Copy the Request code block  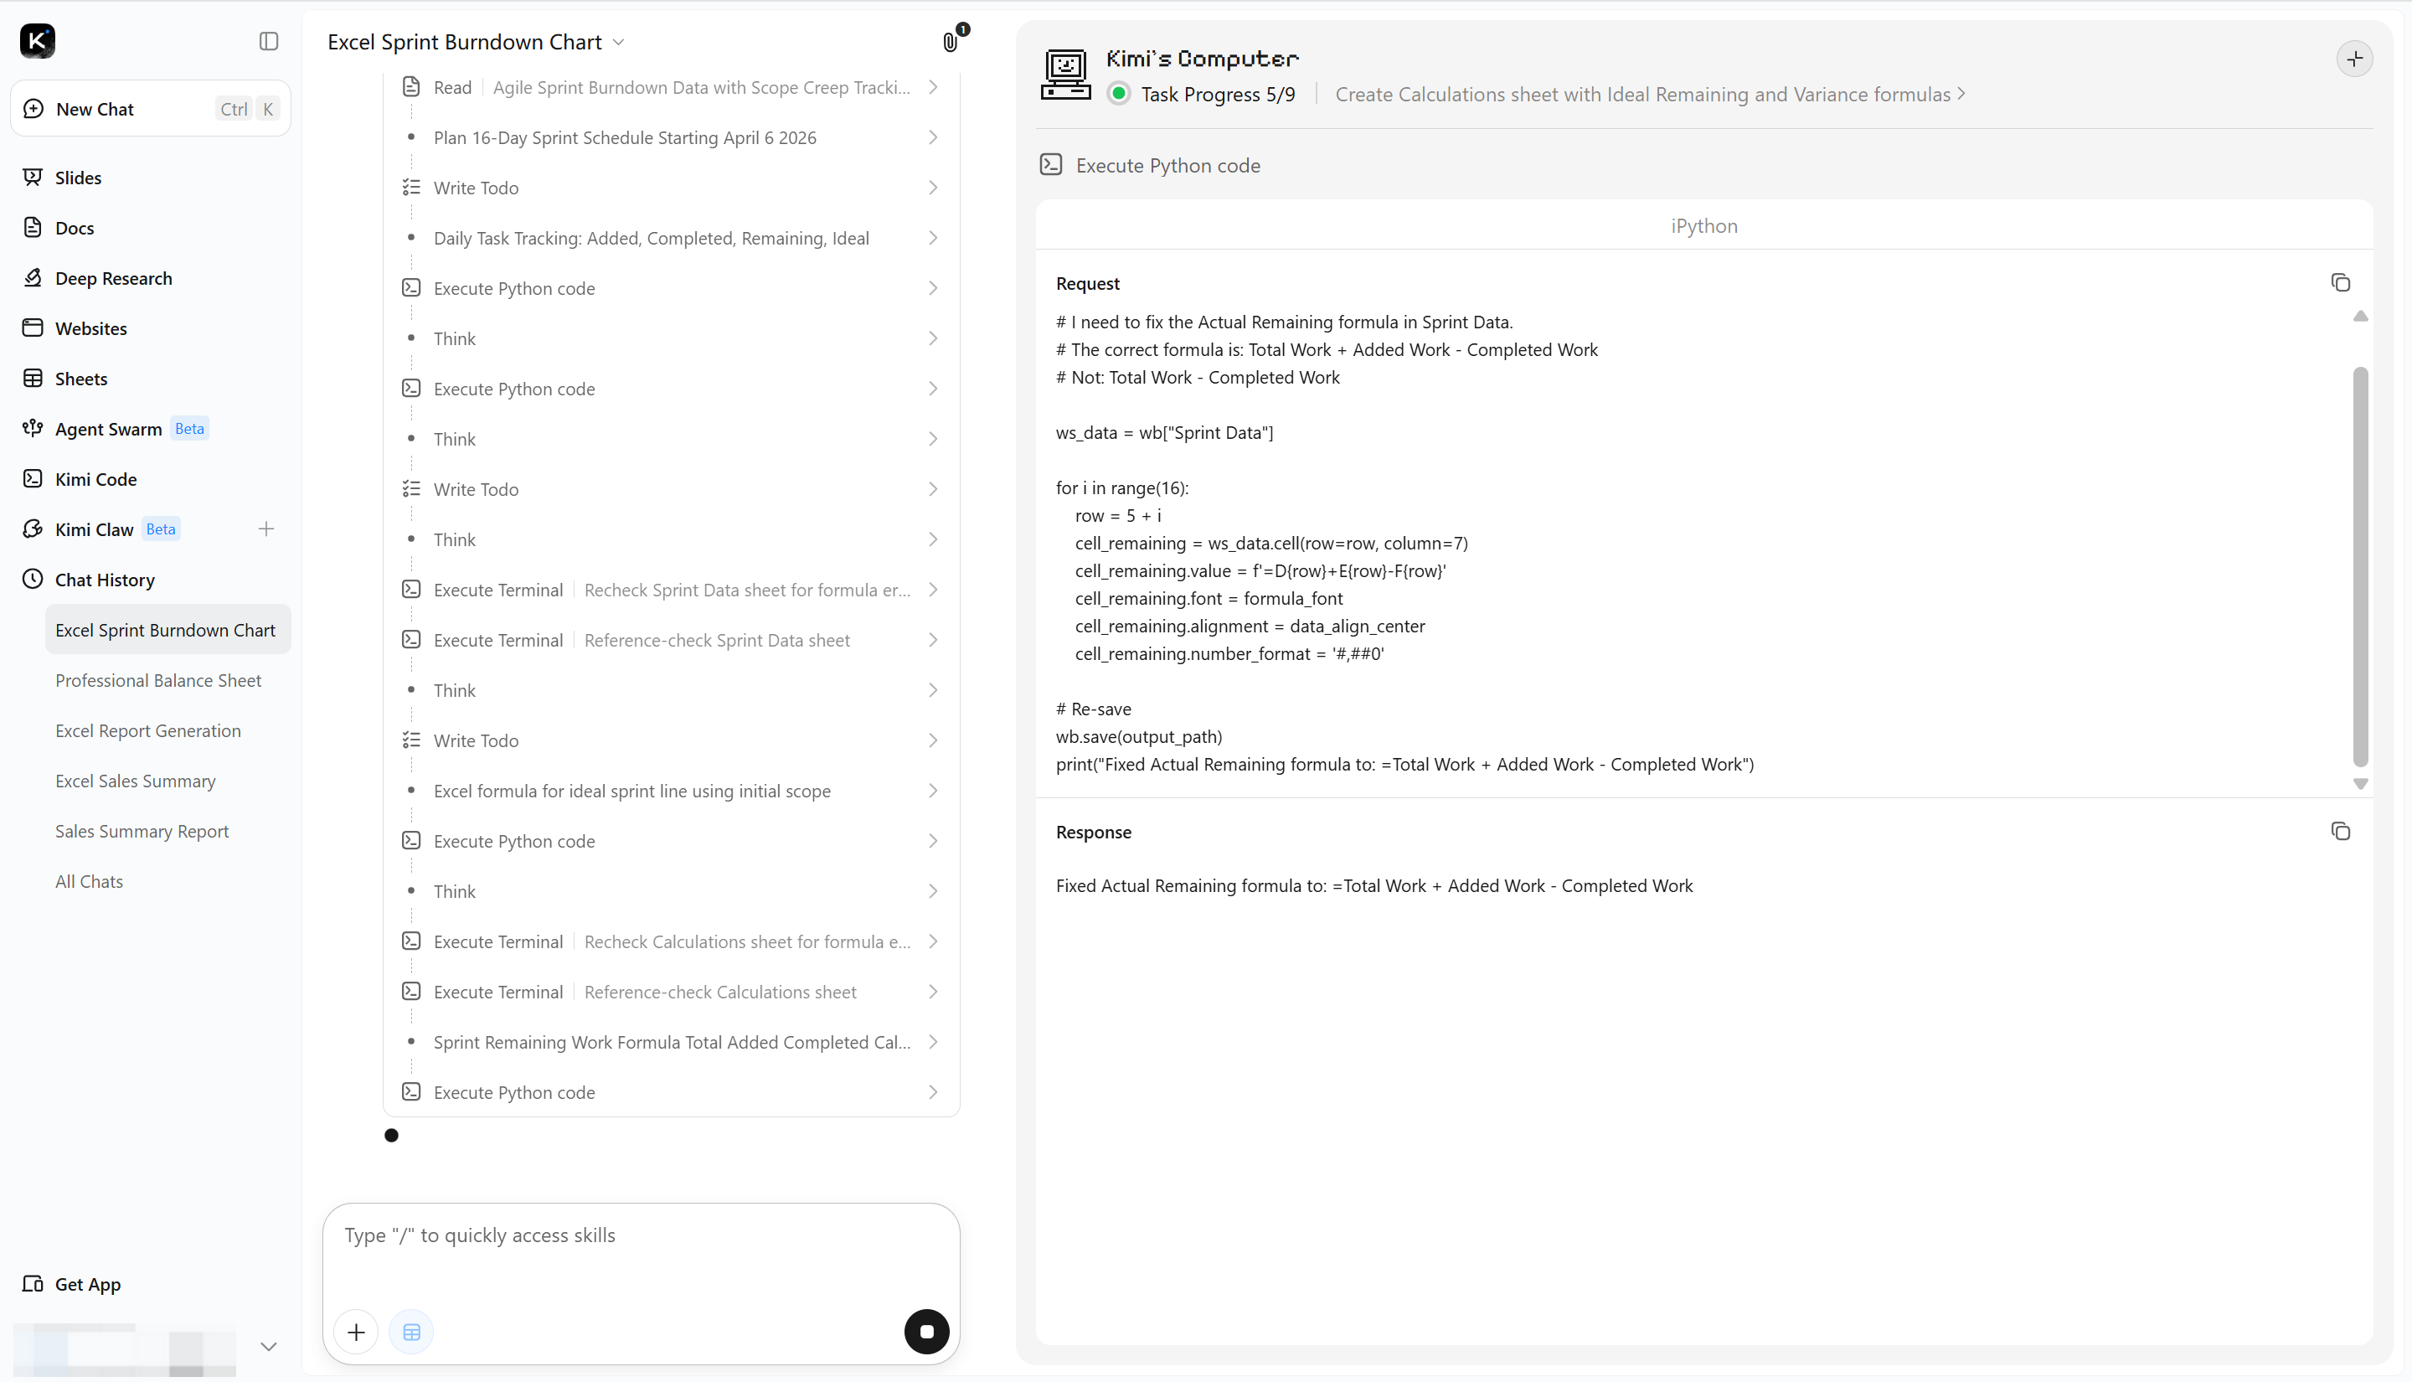pyautogui.click(x=2340, y=283)
